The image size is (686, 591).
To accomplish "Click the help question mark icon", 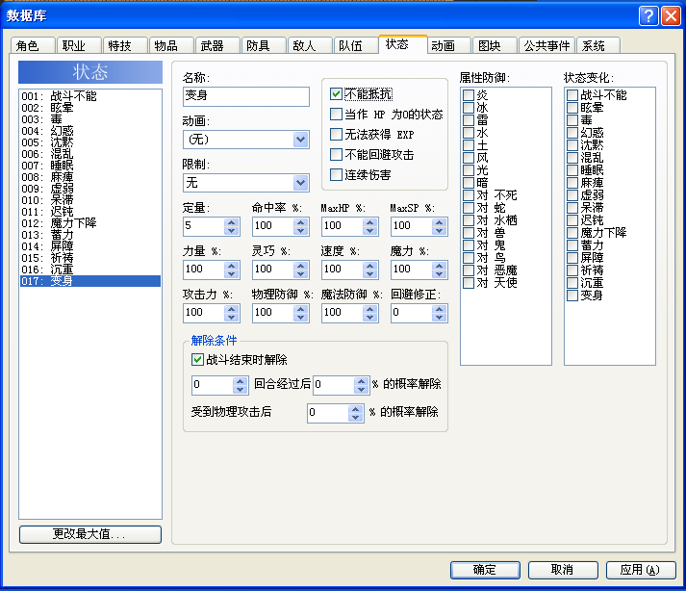I will pos(648,16).
